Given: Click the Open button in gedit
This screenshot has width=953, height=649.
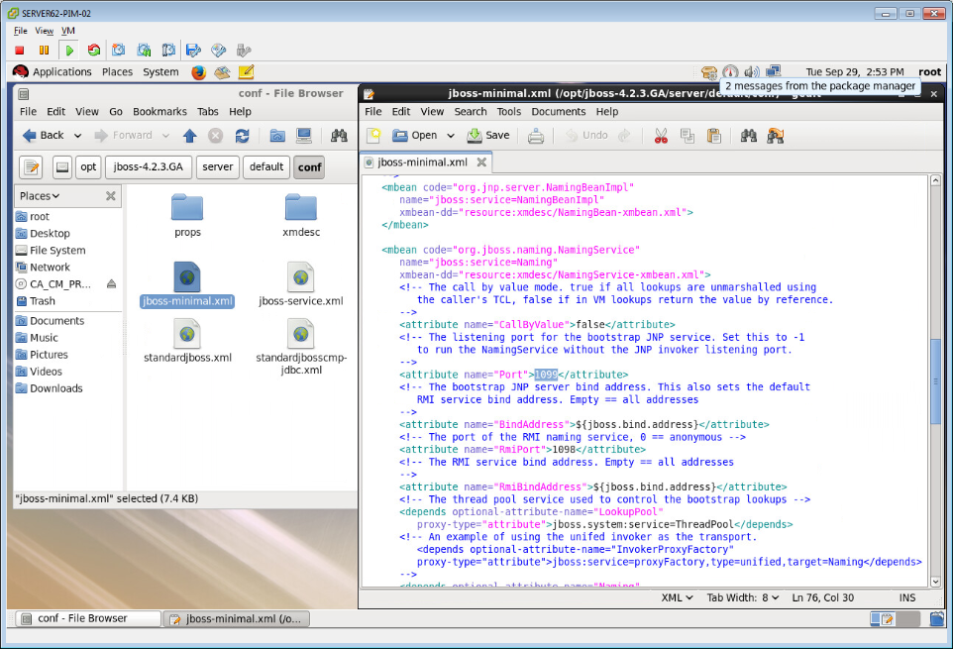Looking at the screenshot, I should (x=414, y=136).
